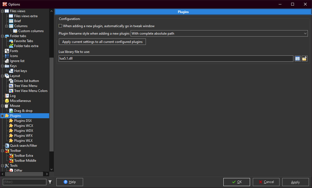Viewport: 312px width, 188px height.
Task: Collapse the Layout tree node
Action: (3, 76)
